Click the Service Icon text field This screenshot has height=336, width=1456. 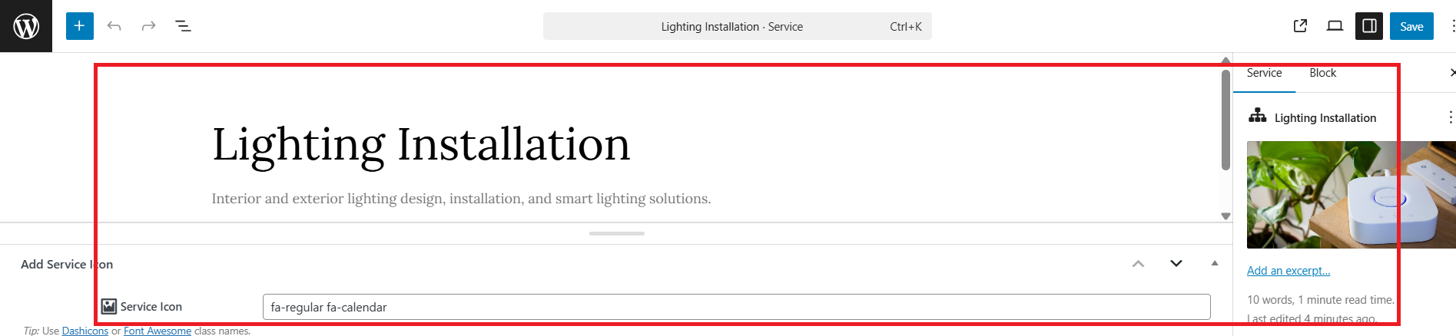[736, 307]
